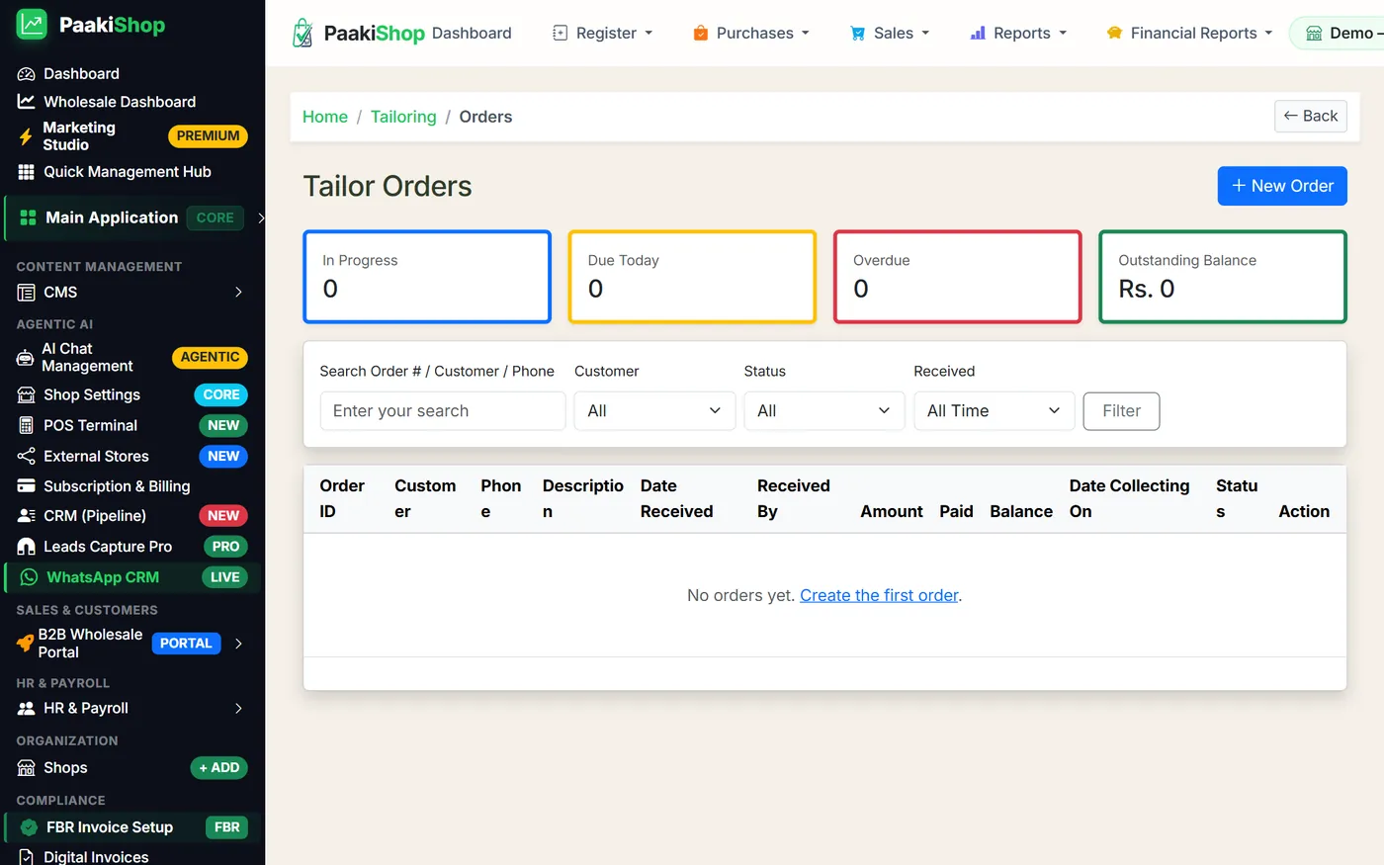Open POS Terminal from sidebar

click(90, 426)
